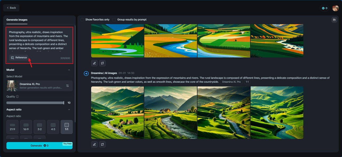Select 21:9 aspect ratio

click(x=13, y=127)
